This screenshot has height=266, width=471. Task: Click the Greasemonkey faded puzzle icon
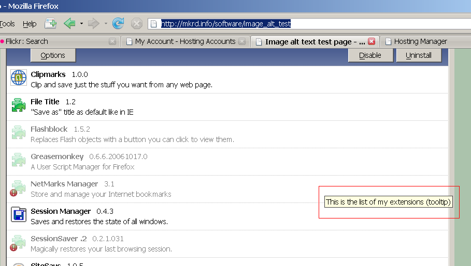tap(19, 160)
